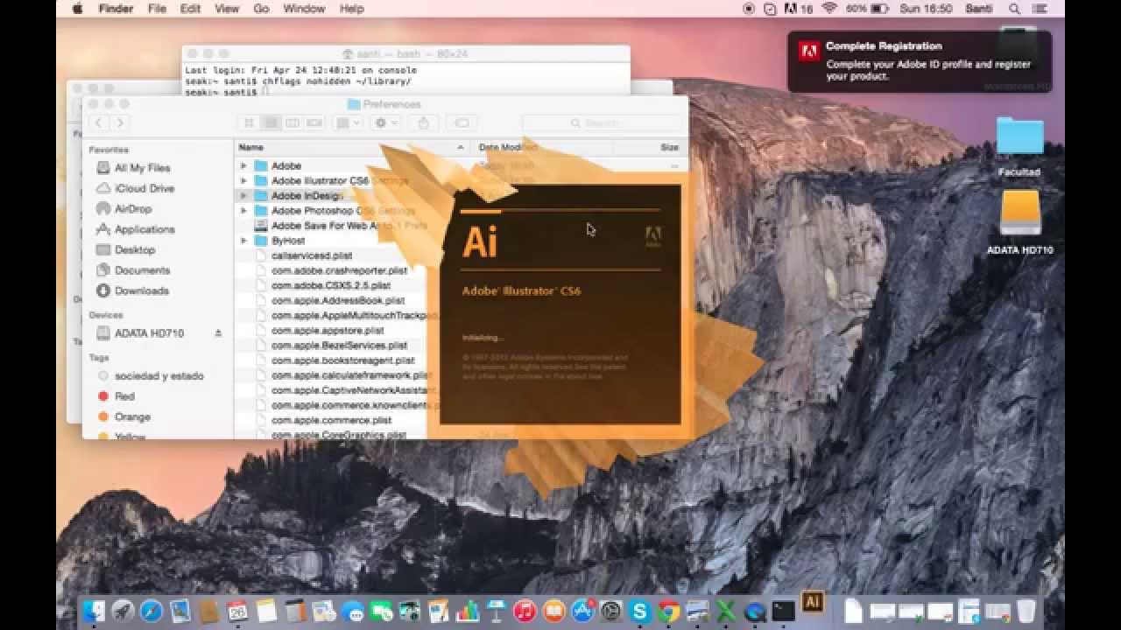Image resolution: width=1121 pixels, height=630 pixels.
Task: Open the Help menu
Action: tap(351, 9)
